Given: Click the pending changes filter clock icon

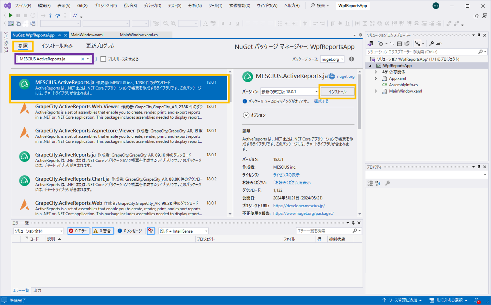Looking at the screenshot, I should click(381, 44).
